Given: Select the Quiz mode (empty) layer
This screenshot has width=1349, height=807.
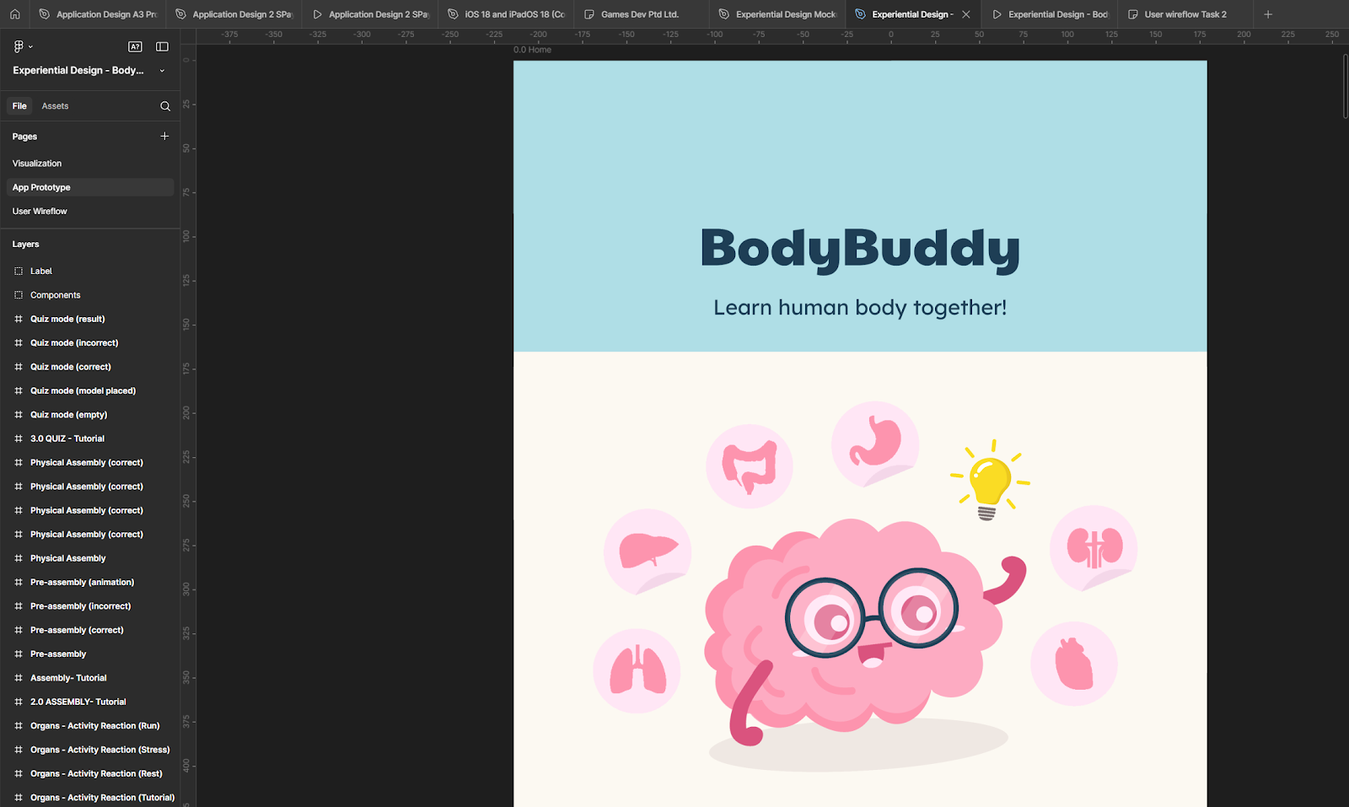Looking at the screenshot, I should (68, 415).
